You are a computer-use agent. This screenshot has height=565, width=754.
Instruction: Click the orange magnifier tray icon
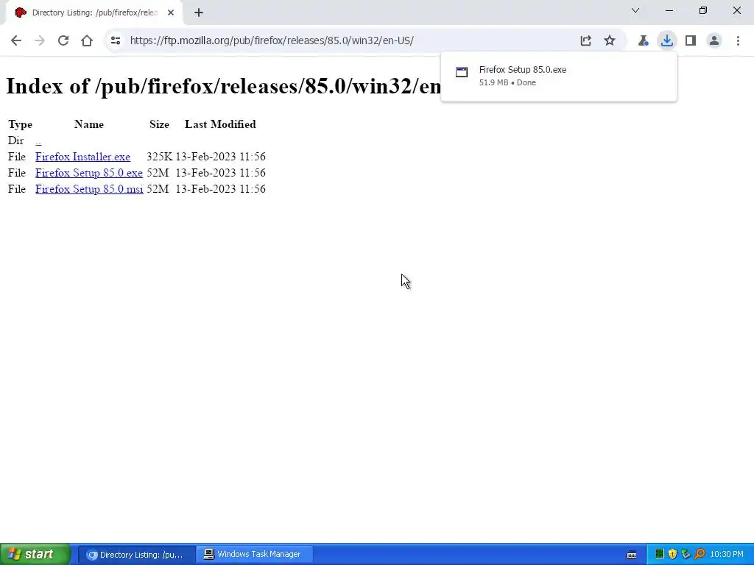pyautogui.click(x=700, y=554)
